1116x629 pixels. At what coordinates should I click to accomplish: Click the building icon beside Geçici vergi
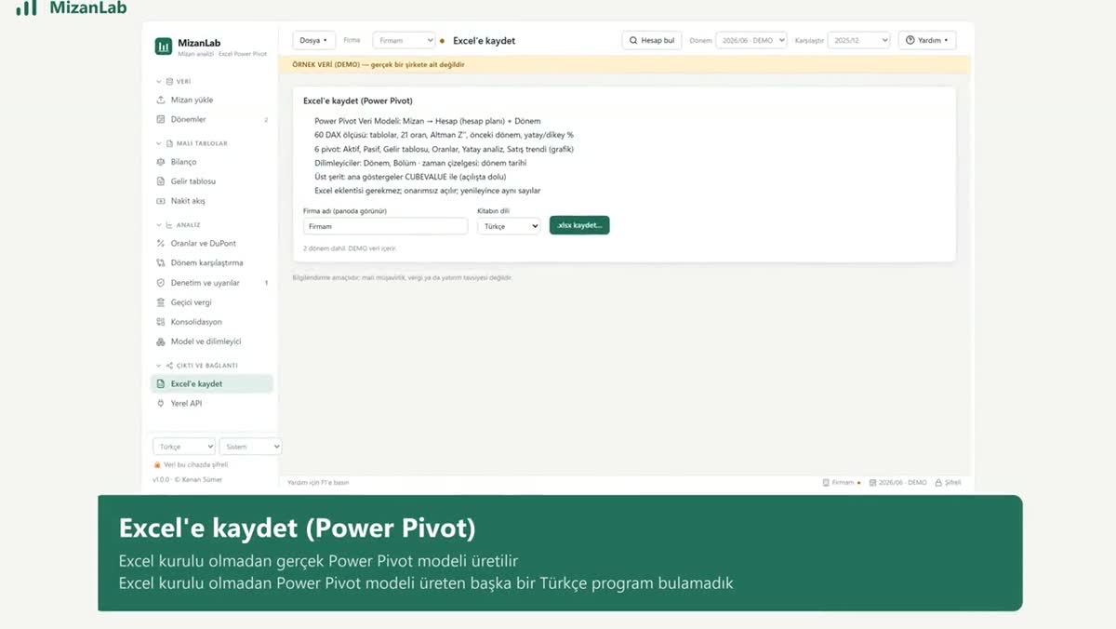tap(161, 302)
